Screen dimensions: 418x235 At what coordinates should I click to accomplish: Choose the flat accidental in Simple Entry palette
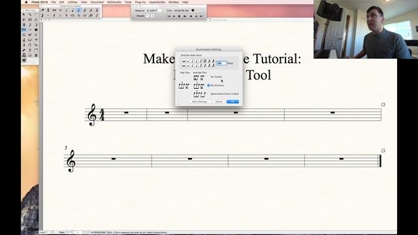pos(60,15)
